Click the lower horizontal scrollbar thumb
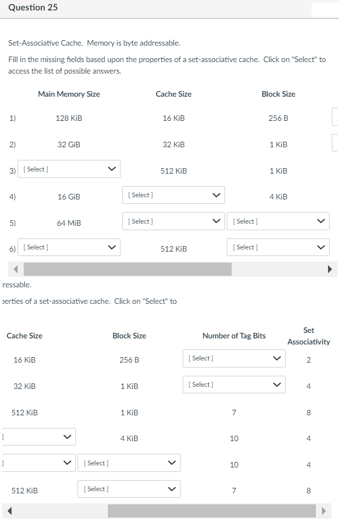Screen dimensions: 339x523 (x=212, y=511)
